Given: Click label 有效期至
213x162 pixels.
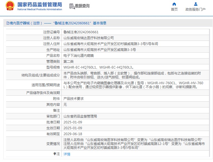Looking at the screenshot, I should [53, 134].
